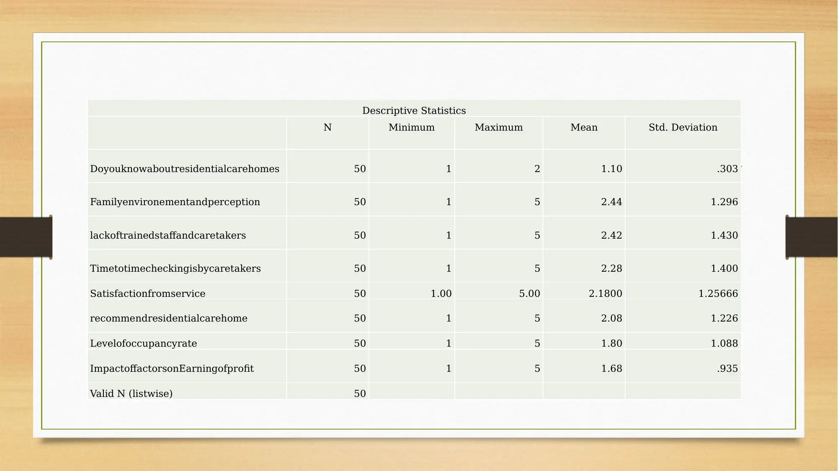Click maximum value 5.00
Image resolution: width=838 pixels, height=471 pixels.
tap(529, 293)
